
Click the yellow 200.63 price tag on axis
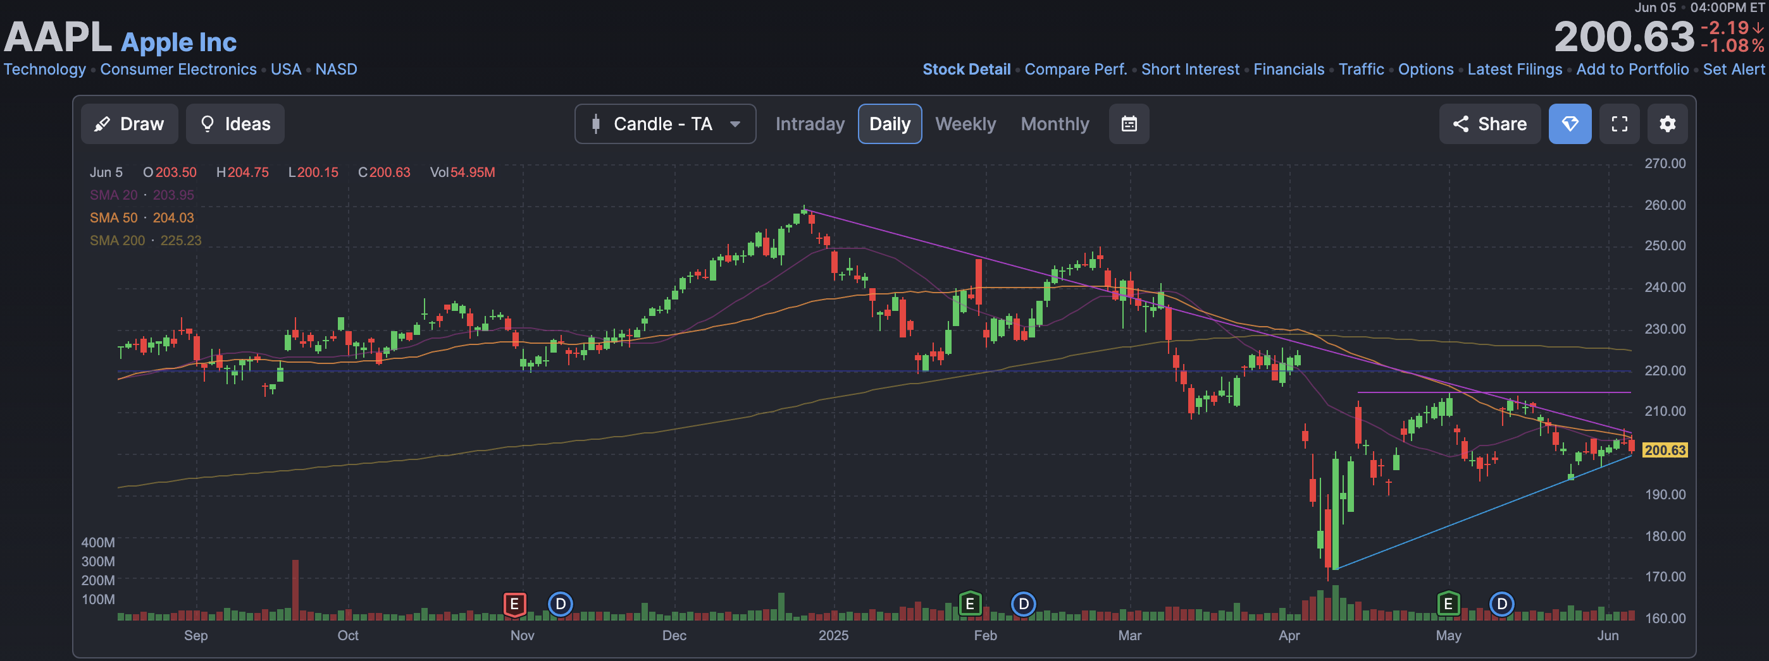point(1665,450)
